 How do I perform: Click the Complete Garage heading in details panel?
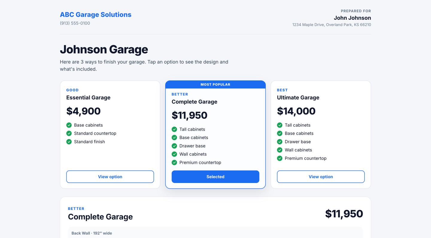[100, 217]
